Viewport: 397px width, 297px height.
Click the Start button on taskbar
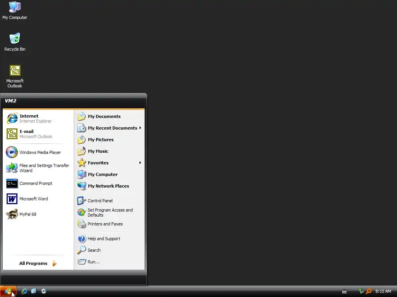pos(9,291)
